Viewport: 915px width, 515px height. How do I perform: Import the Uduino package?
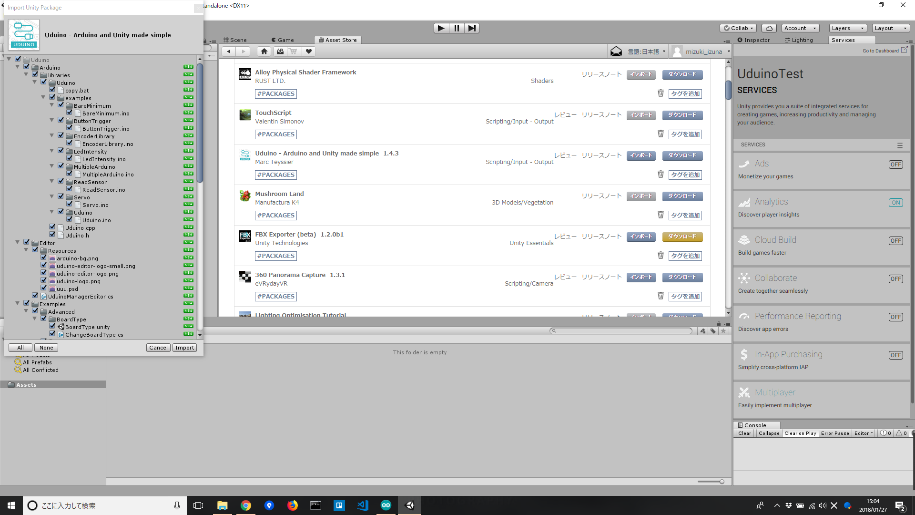tap(184, 347)
